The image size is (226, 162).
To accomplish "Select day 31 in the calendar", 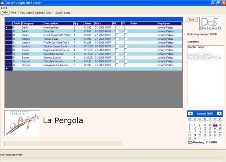I will [195, 138].
